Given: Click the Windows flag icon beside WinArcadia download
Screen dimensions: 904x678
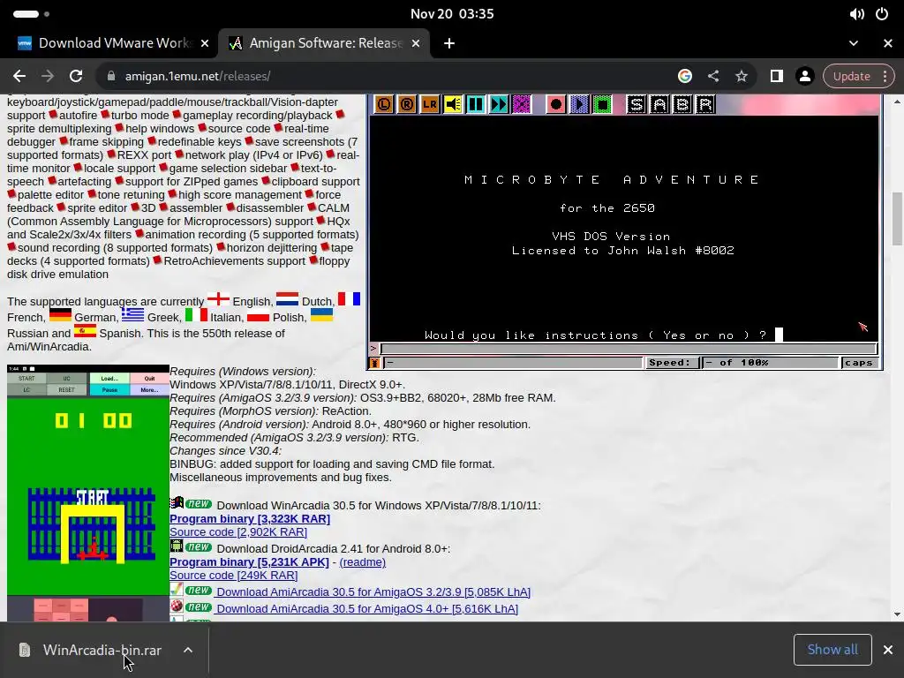Looking at the screenshot, I should click(177, 502).
